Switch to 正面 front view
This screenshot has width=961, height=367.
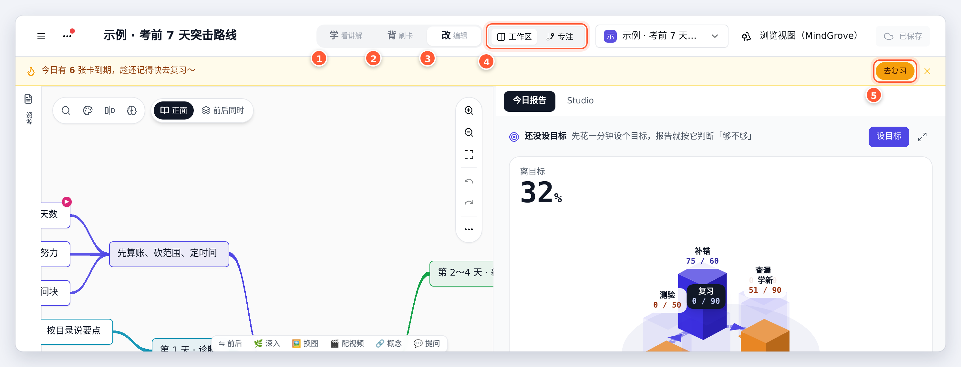point(173,110)
